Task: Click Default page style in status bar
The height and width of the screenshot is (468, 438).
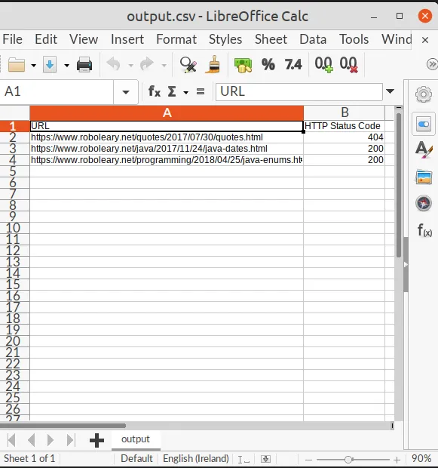Action: [x=136, y=458]
